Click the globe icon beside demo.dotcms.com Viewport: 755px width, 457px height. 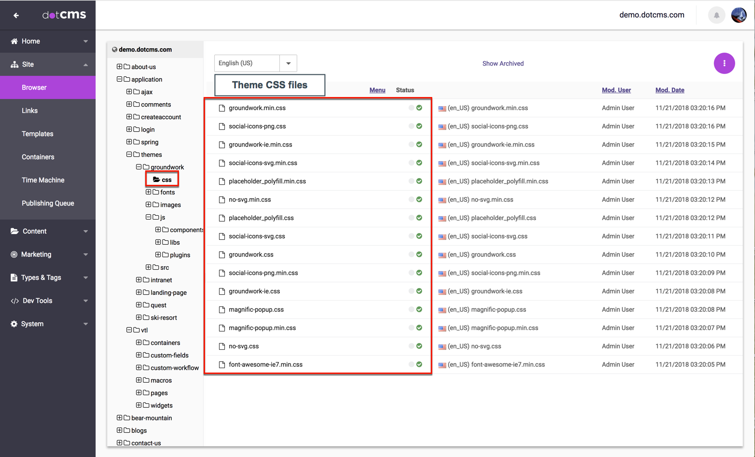coord(115,50)
